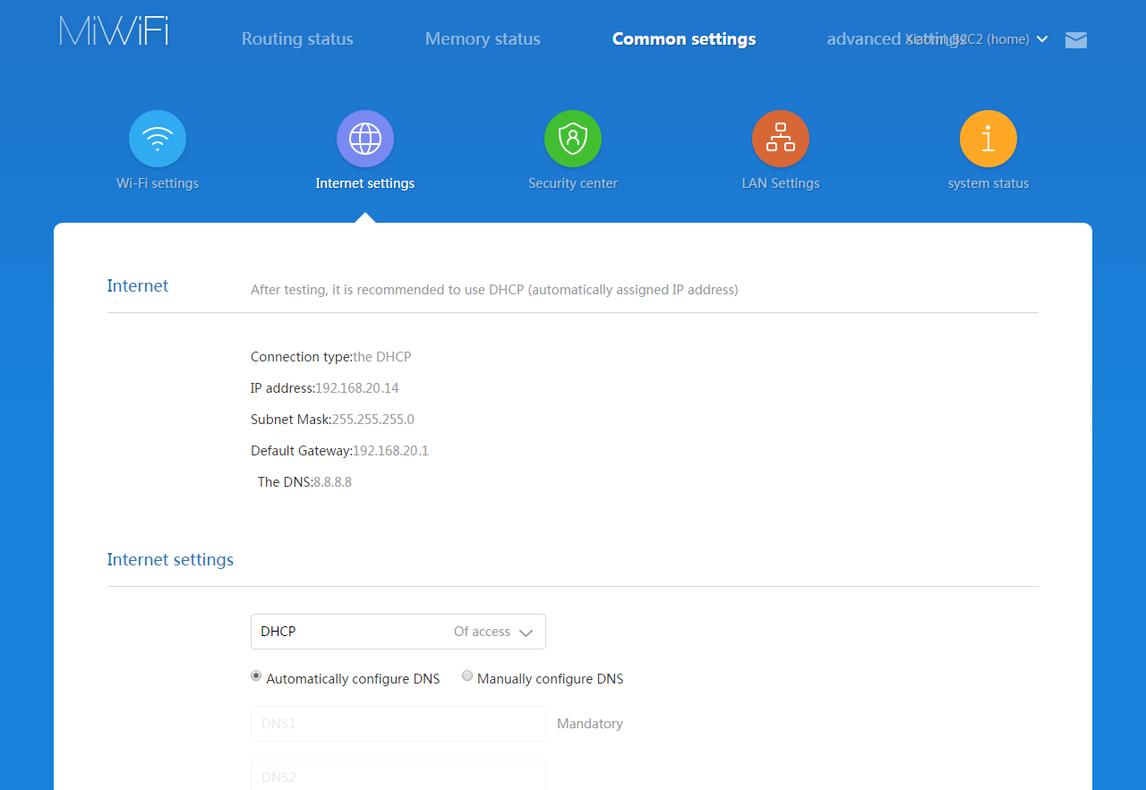Screen dimensions: 1146x790
Task: Enable manual DNS configuration option
Action: coord(466,676)
